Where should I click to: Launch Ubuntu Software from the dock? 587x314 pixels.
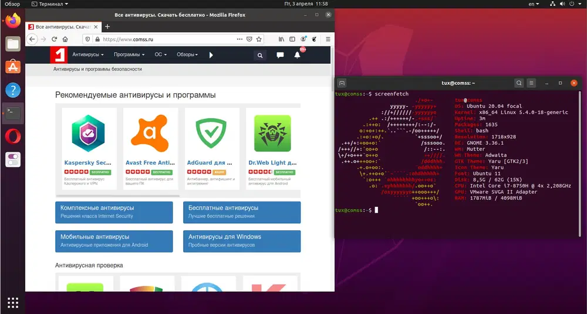click(x=13, y=67)
